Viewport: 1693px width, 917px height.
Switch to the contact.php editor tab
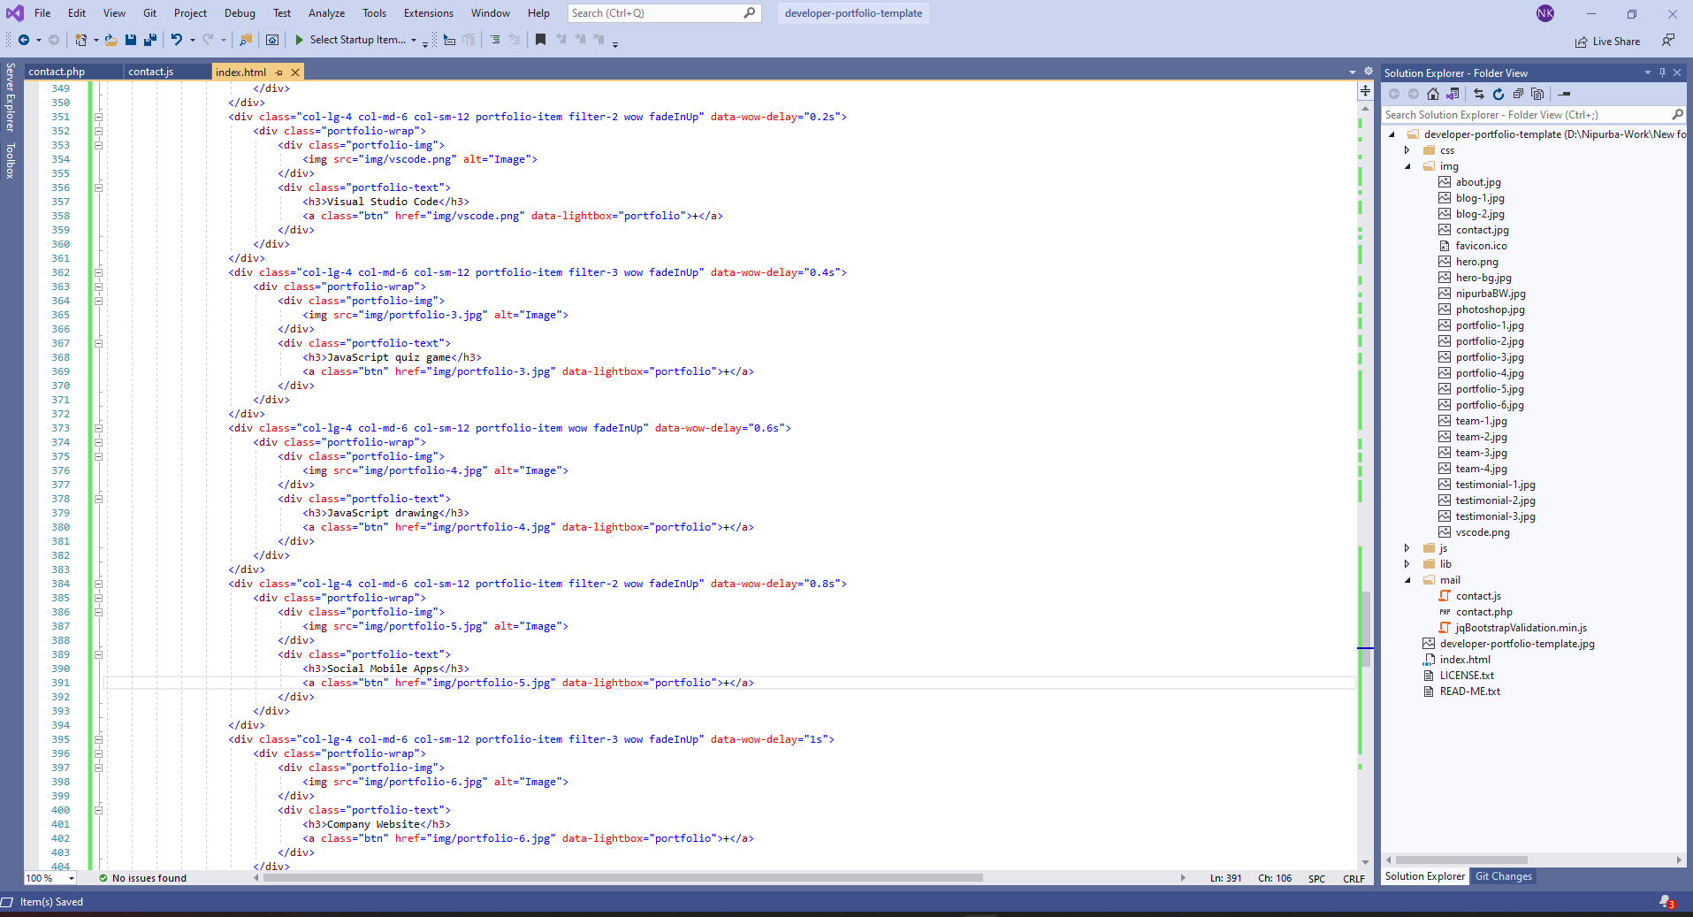pos(57,73)
